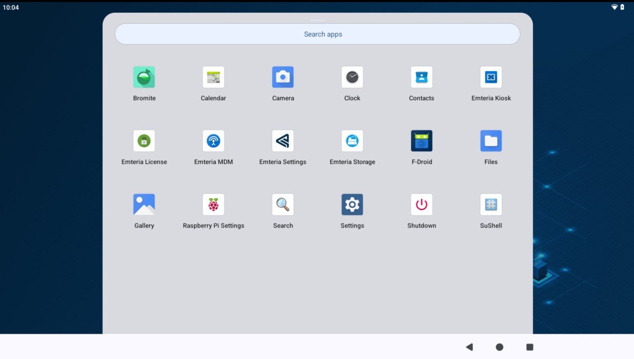The image size is (634, 359).
Task: Launch the Calendar app
Action: click(x=213, y=77)
